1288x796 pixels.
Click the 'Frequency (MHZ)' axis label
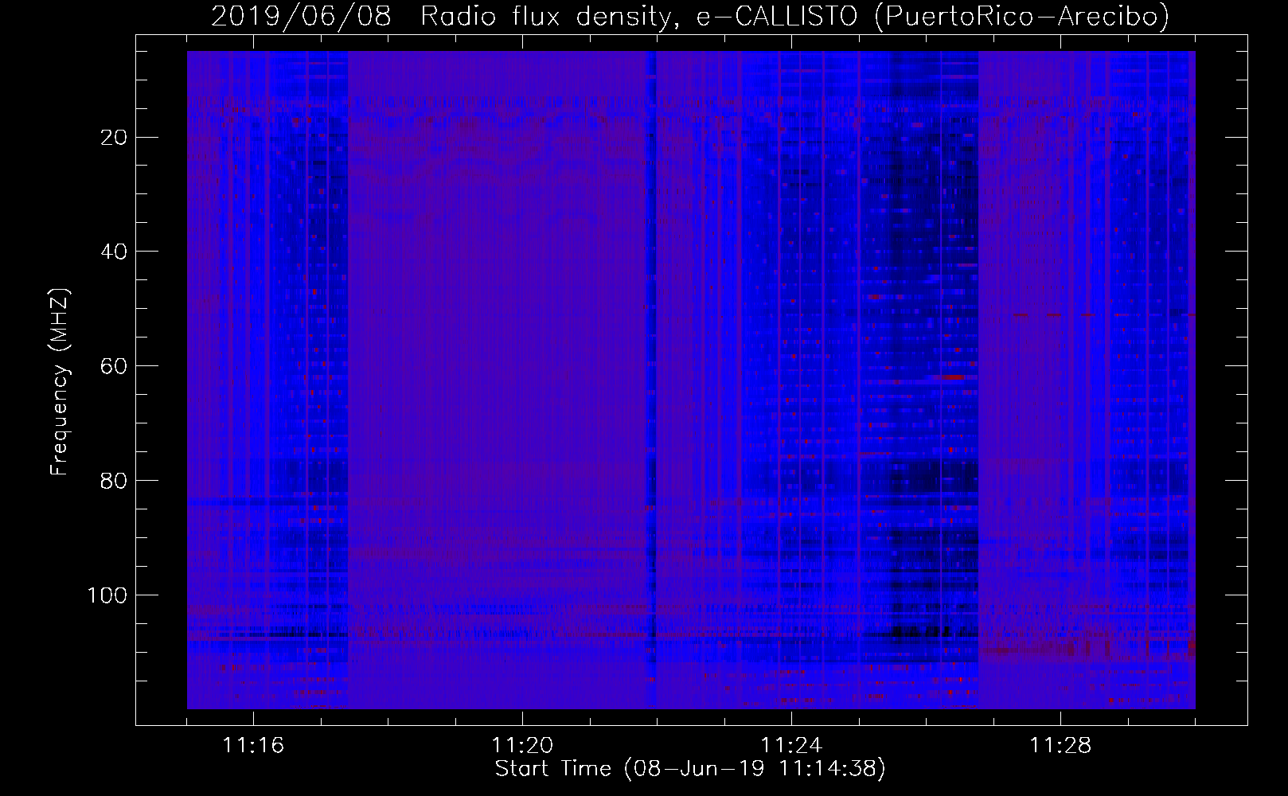[60, 382]
